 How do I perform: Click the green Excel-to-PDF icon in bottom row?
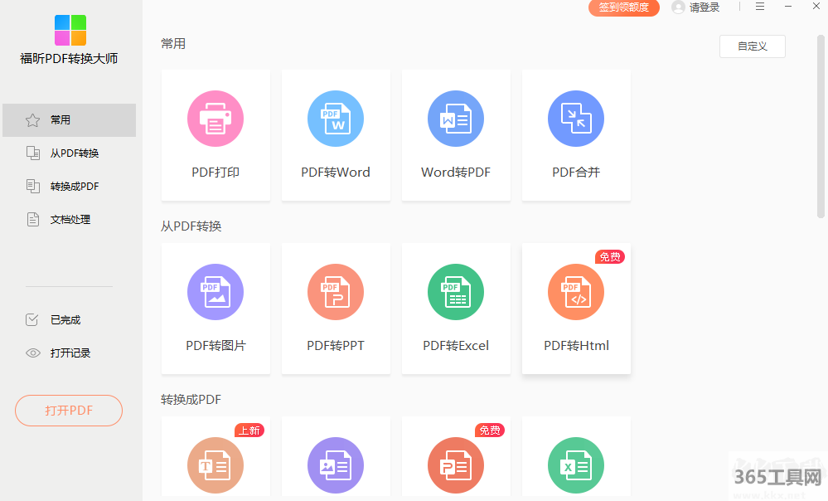576,465
